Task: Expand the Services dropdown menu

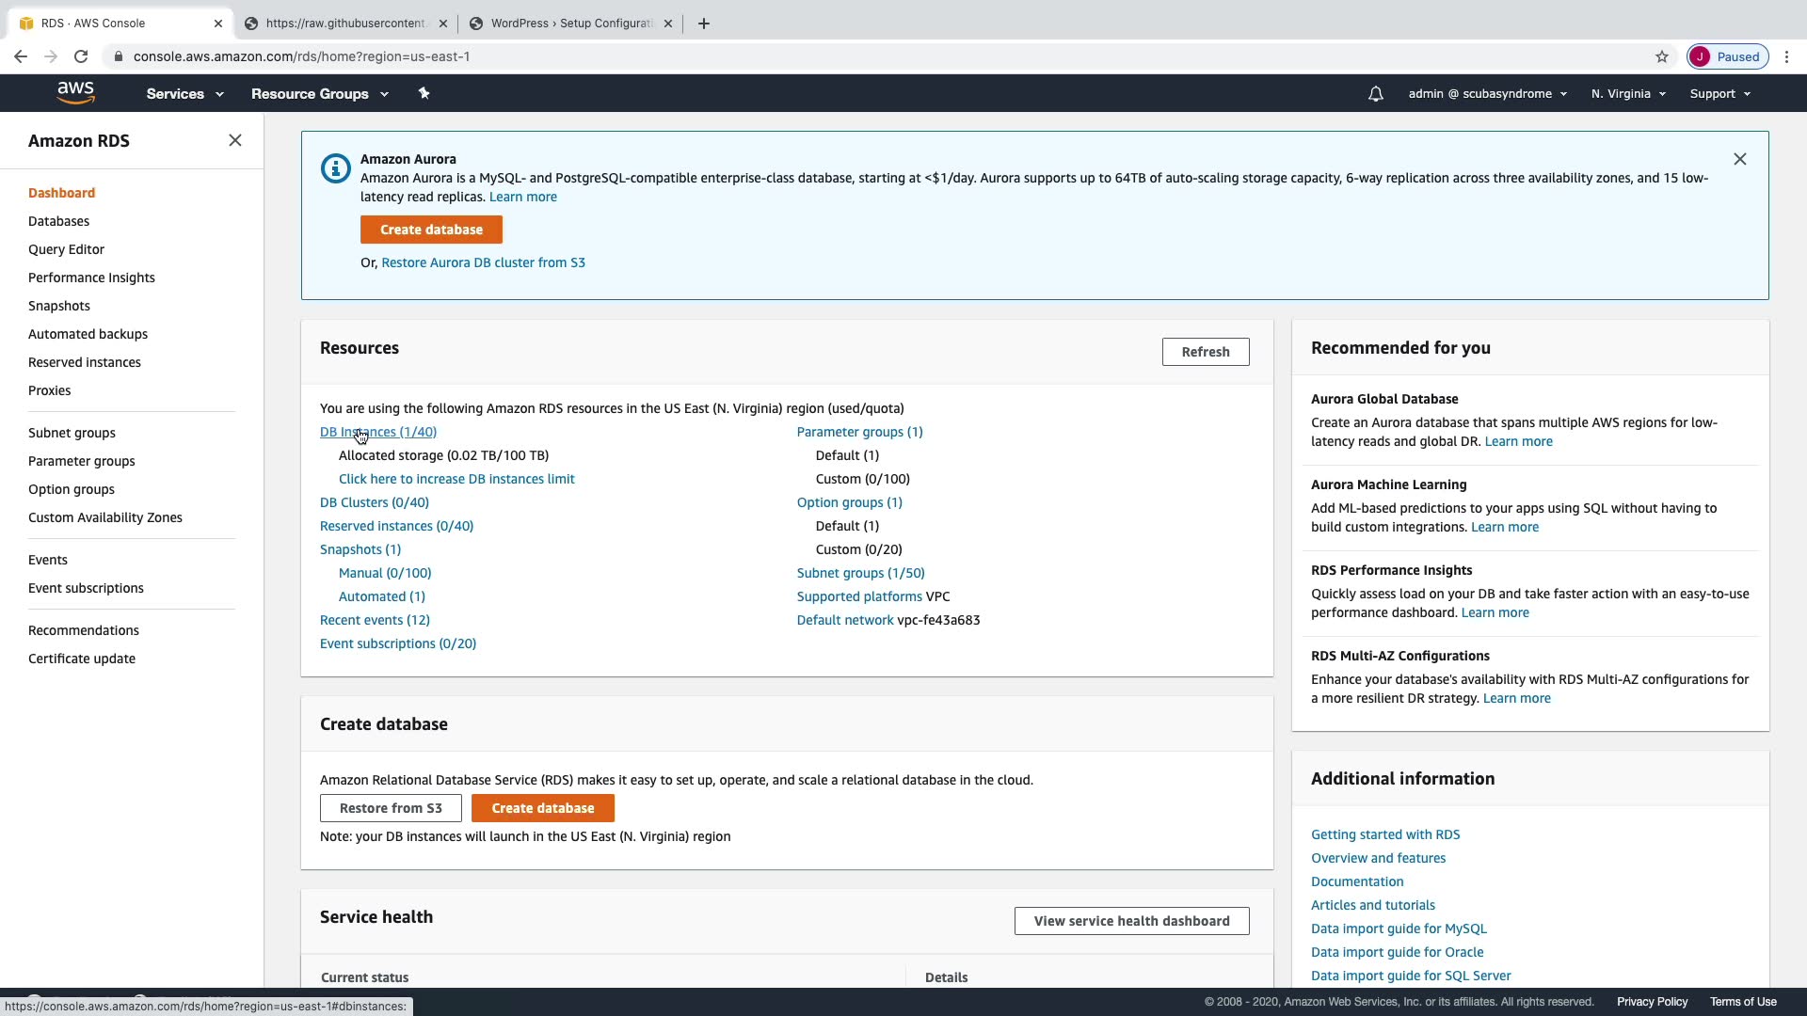Action: [184, 94]
